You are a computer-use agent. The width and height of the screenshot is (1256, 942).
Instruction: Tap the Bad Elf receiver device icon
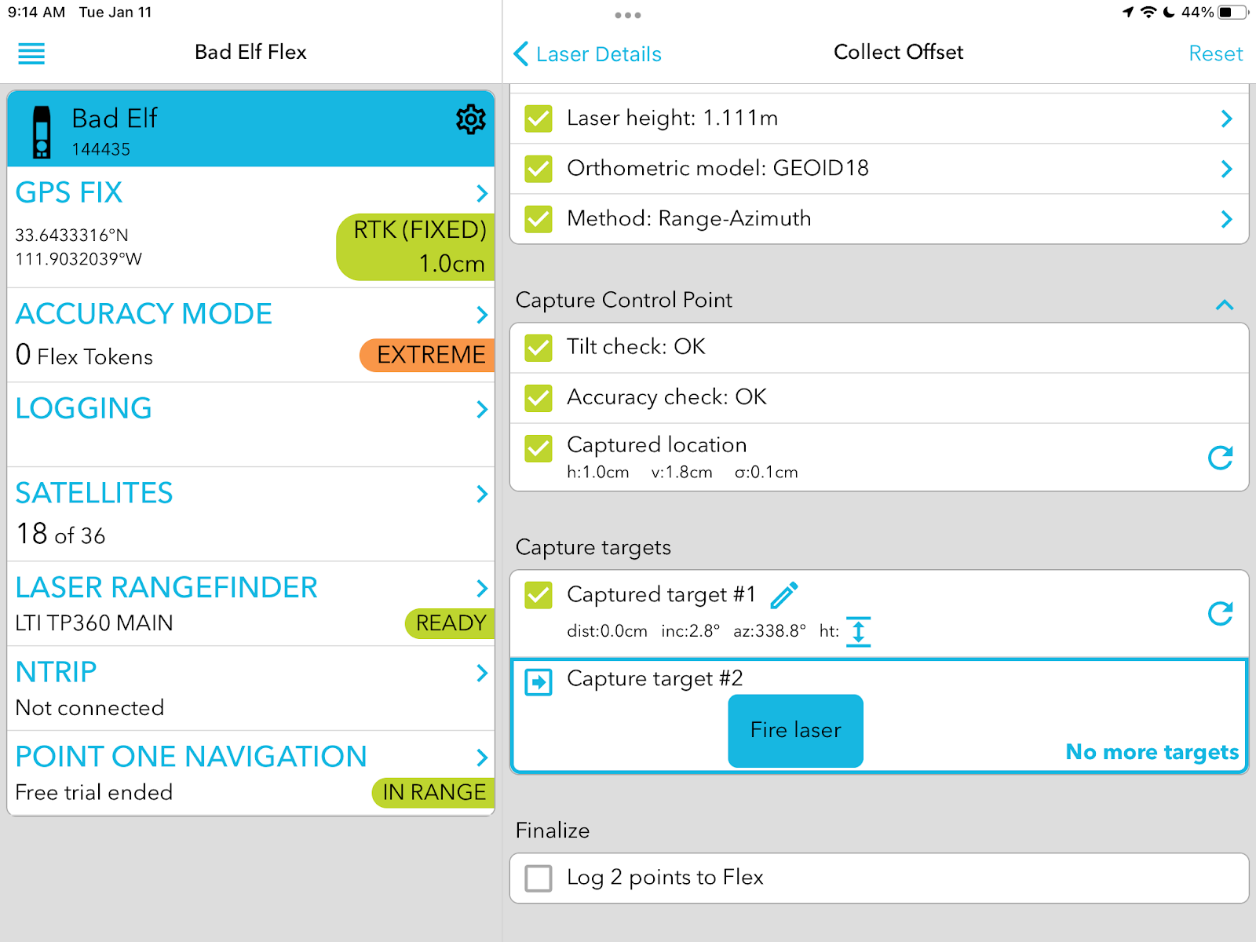tap(42, 132)
